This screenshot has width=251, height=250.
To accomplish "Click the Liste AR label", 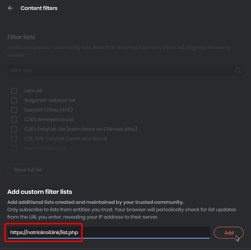I will [x=33, y=91].
